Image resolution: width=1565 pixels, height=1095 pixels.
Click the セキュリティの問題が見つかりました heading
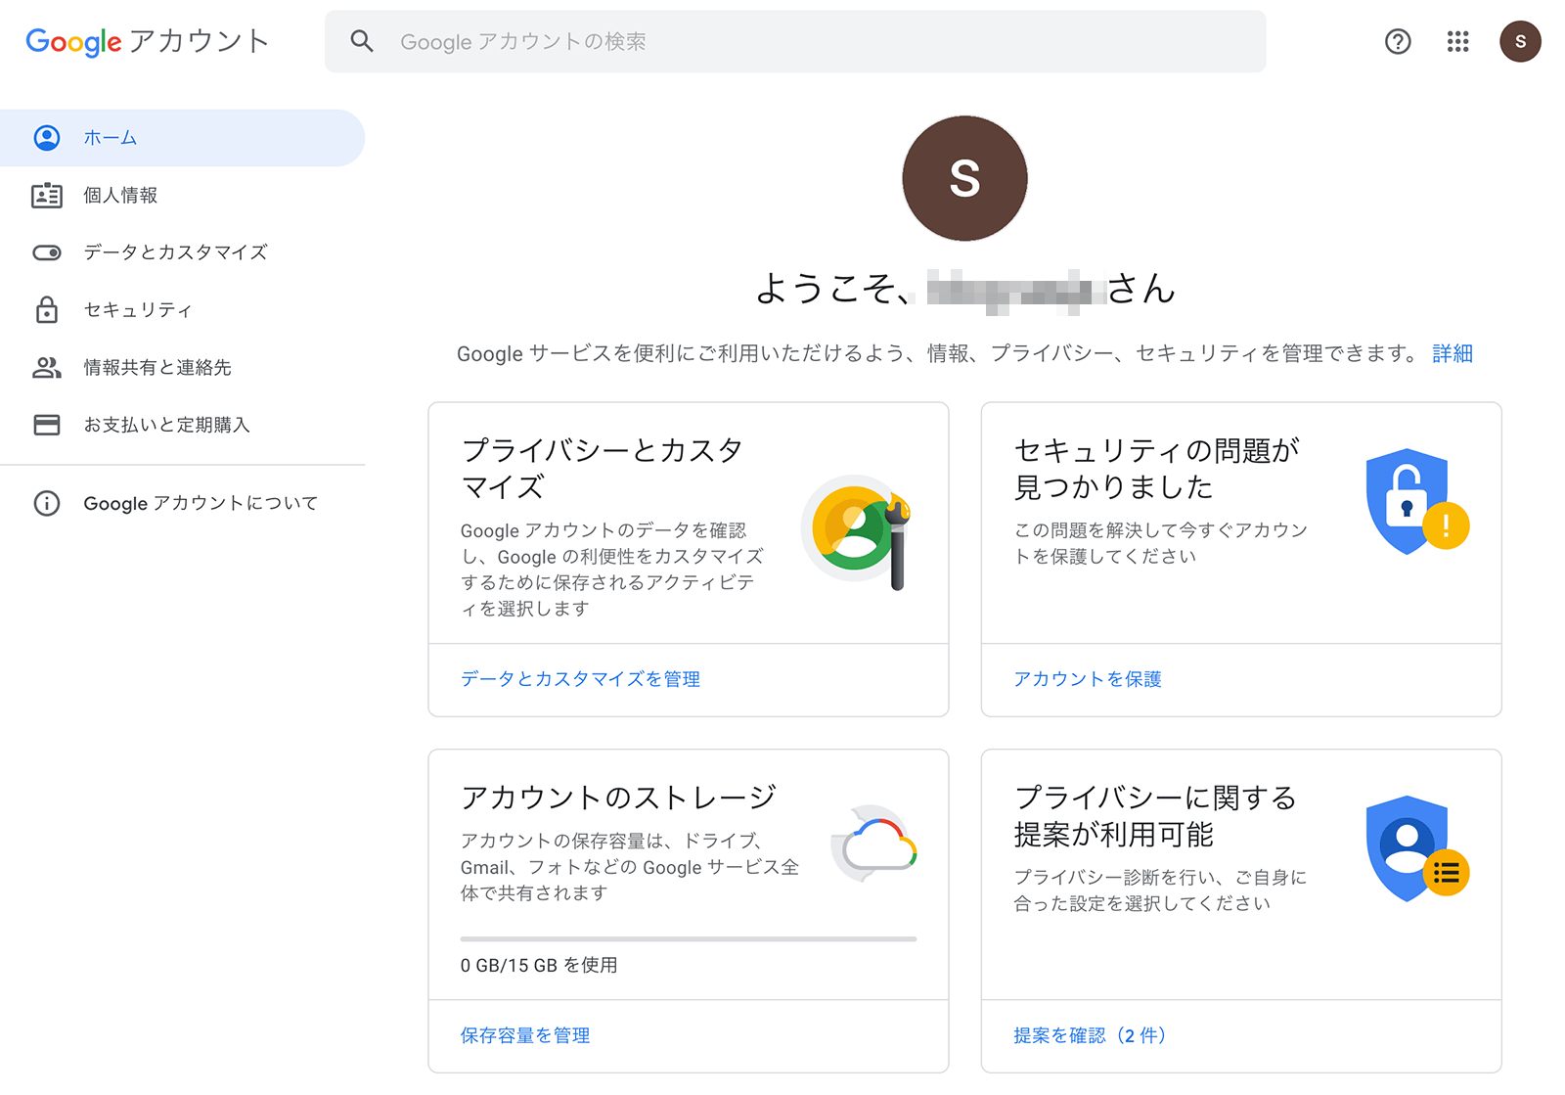tap(1157, 468)
